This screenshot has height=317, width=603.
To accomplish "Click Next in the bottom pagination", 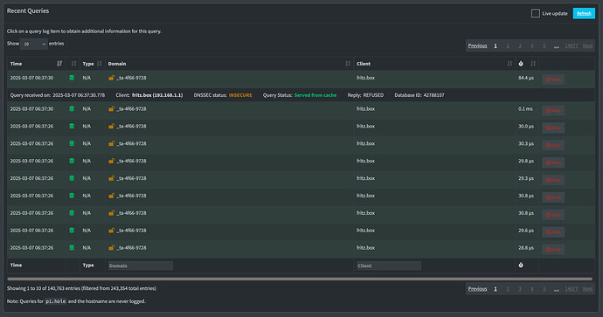I will tap(587, 289).
